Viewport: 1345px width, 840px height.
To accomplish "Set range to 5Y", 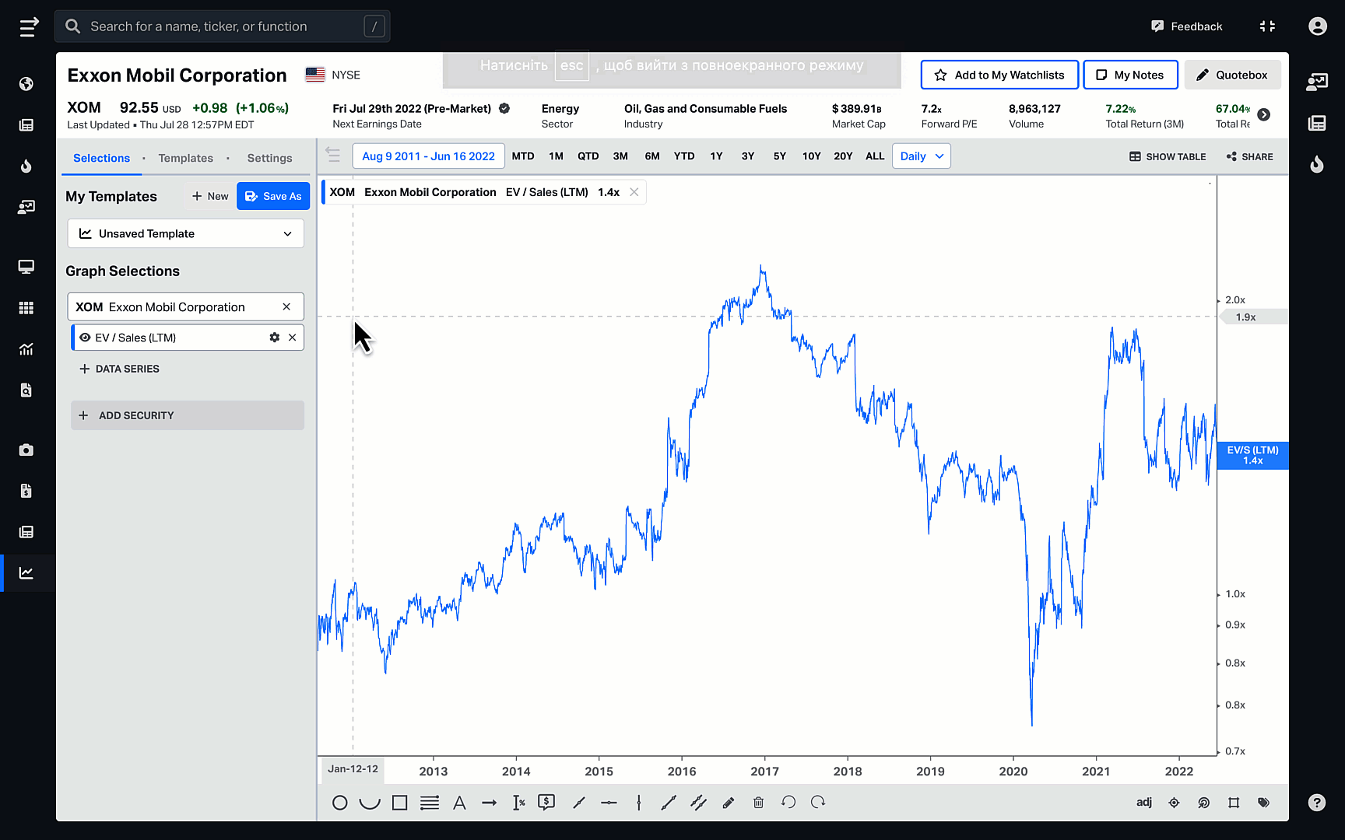I will [x=779, y=156].
